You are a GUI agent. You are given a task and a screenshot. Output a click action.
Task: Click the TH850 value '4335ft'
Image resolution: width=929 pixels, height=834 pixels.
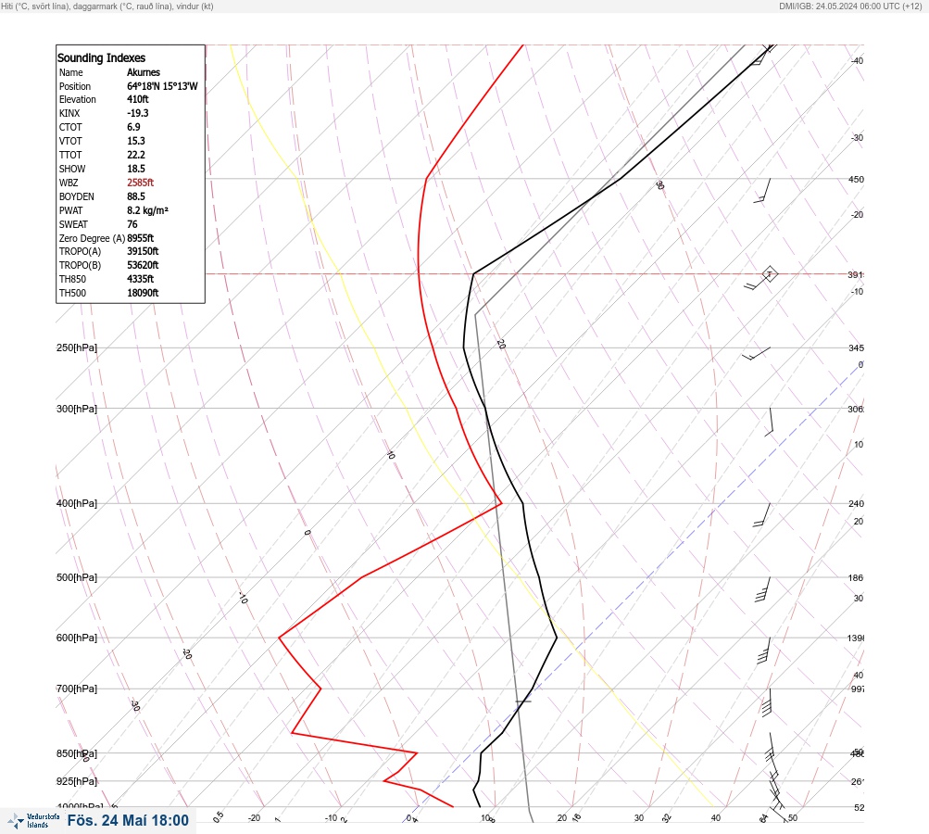[141, 279]
